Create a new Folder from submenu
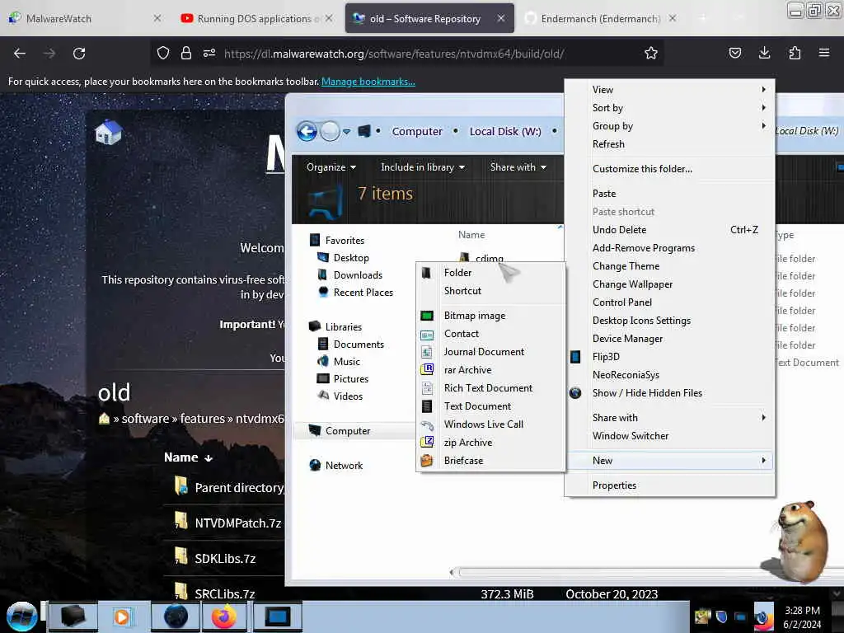This screenshot has width=844, height=633. [x=491, y=273]
